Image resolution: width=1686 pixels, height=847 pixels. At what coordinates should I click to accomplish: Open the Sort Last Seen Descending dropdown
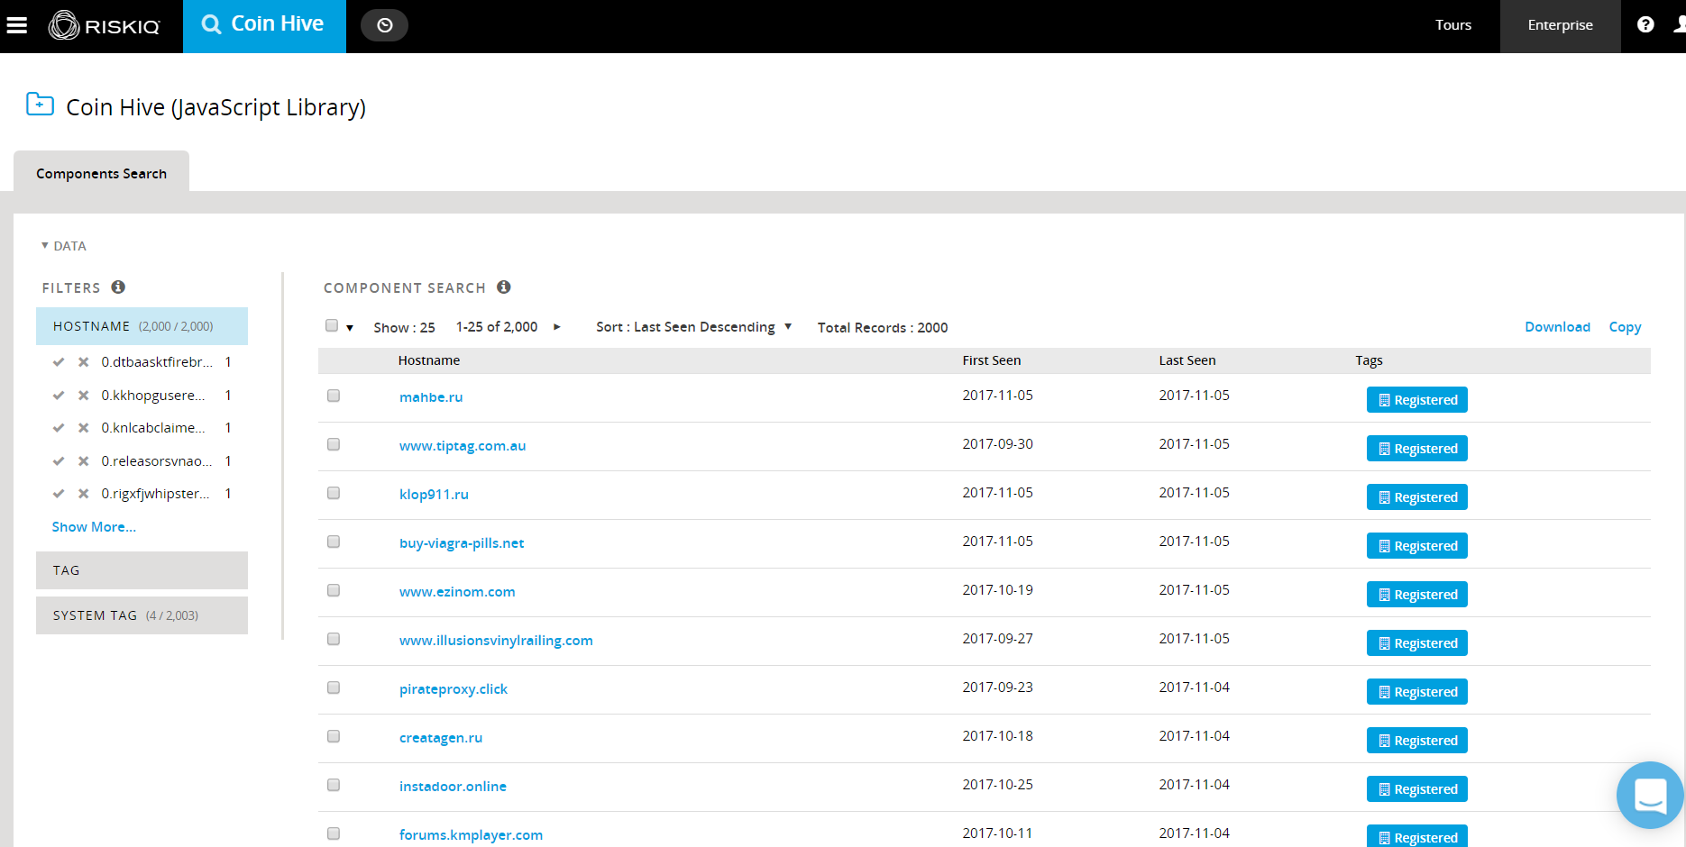coord(693,327)
